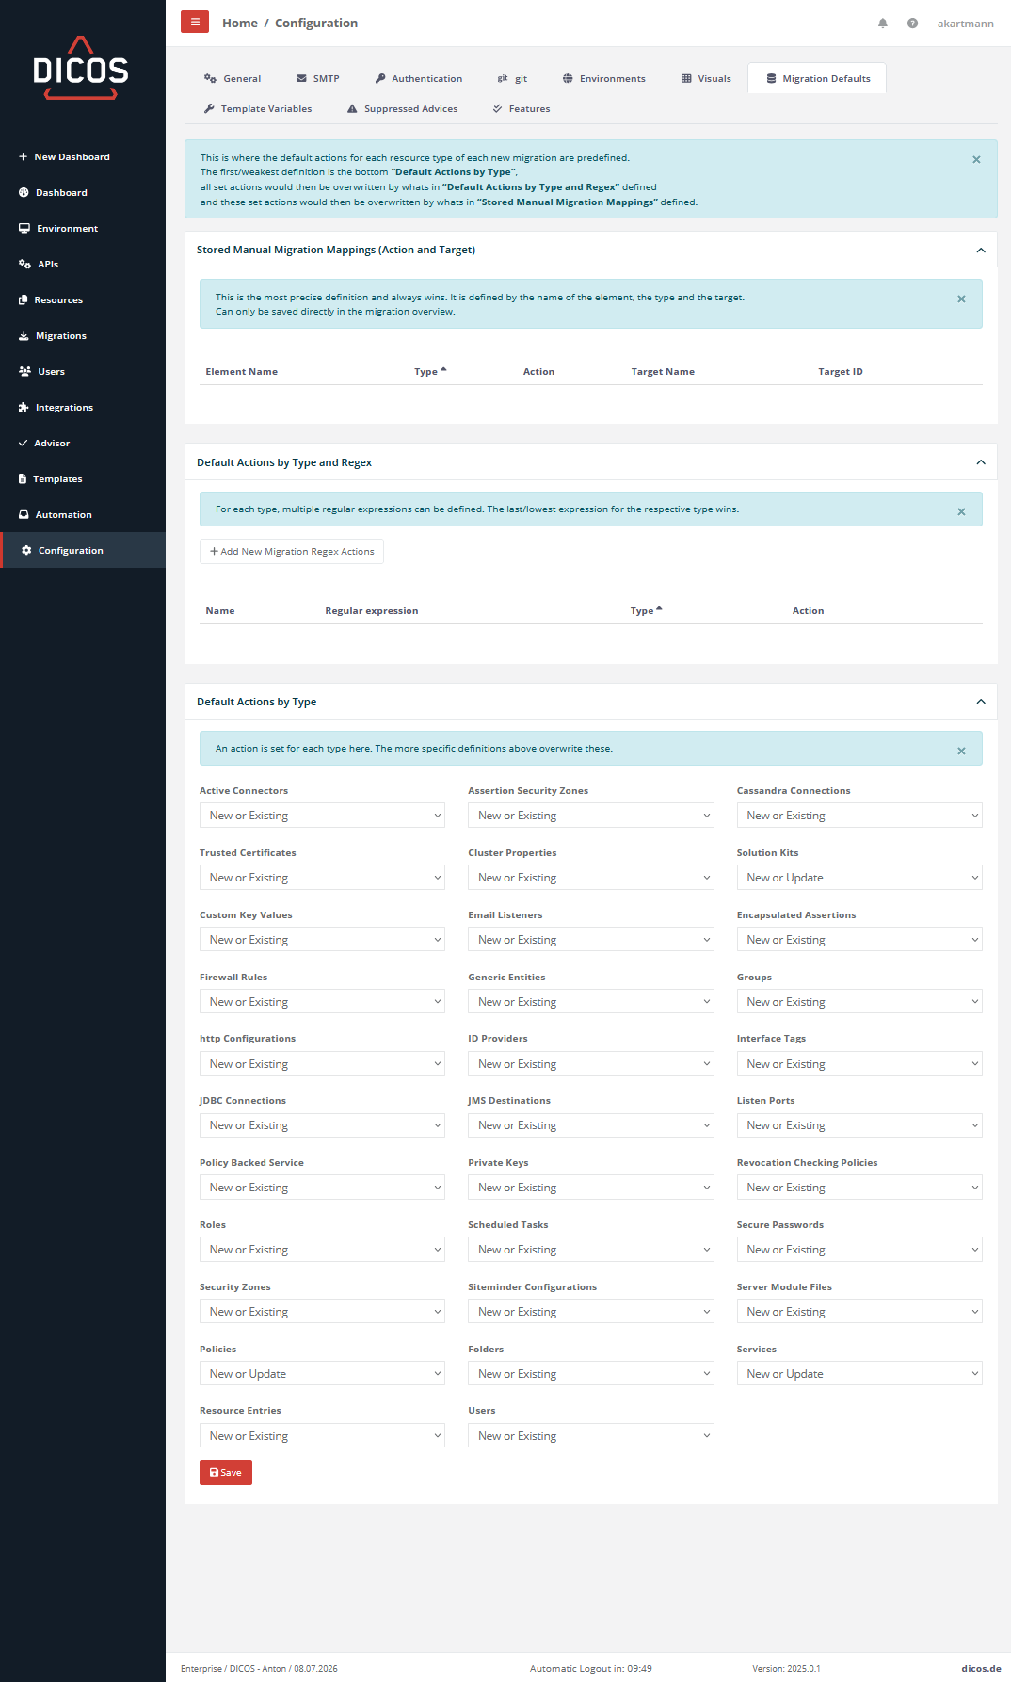Screen dimensions: 1011x1682
Task: Switch to git tab
Action: pos(512,79)
